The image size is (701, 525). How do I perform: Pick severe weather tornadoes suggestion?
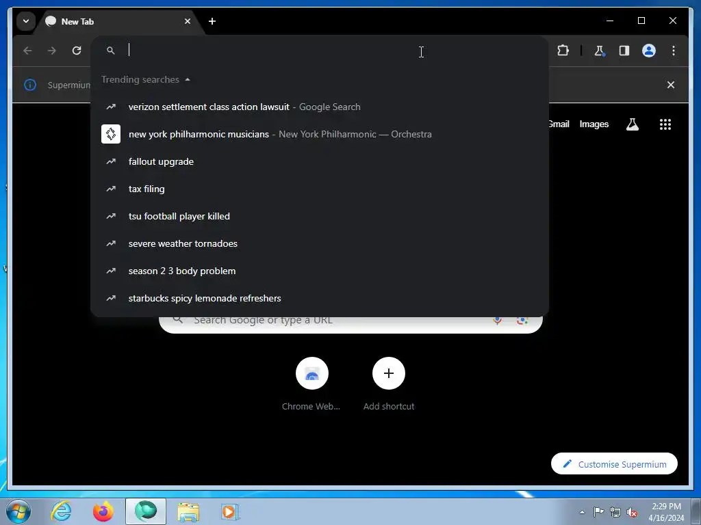[x=319, y=243]
